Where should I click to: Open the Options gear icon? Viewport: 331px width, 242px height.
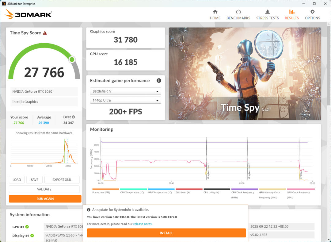pyautogui.click(x=312, y=12)
